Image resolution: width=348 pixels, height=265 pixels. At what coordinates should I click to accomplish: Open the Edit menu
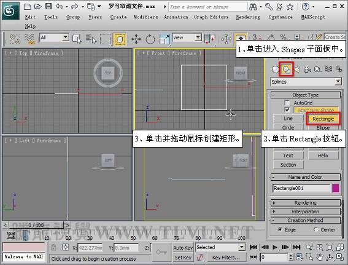tap(30, 17)
